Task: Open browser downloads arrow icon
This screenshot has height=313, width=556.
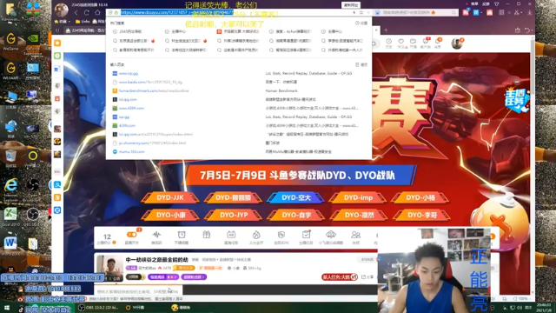Action: (529, 12)
